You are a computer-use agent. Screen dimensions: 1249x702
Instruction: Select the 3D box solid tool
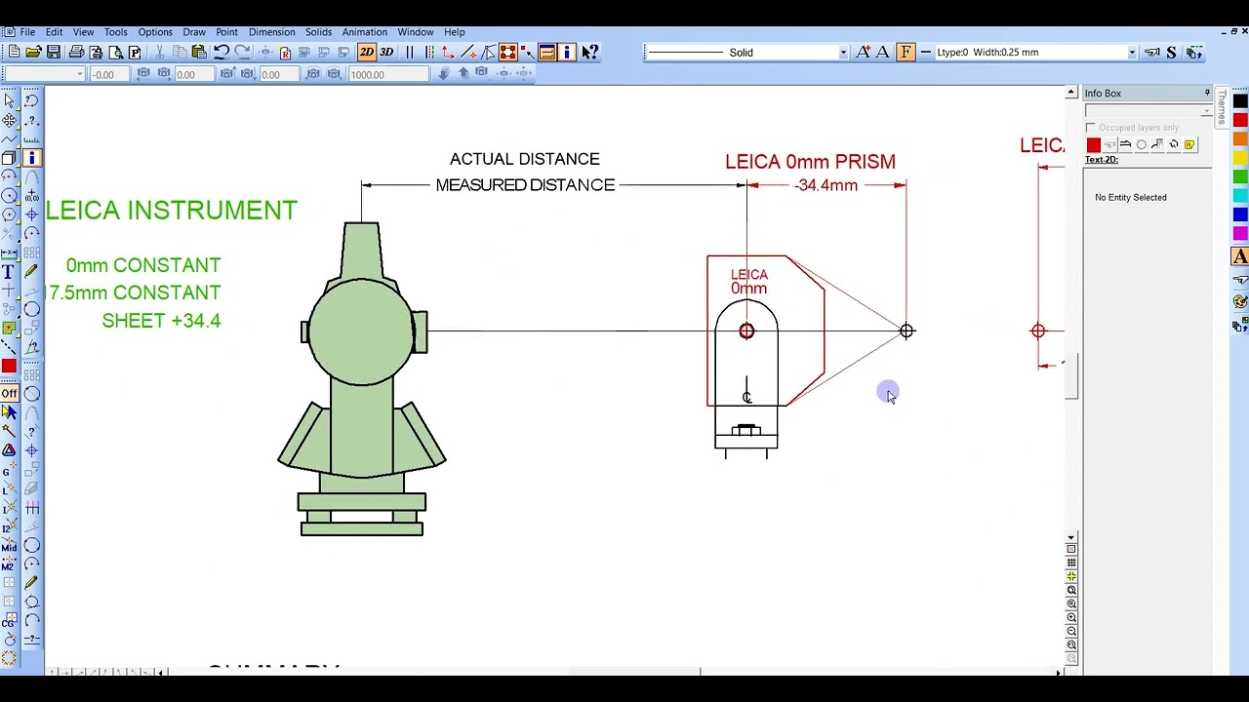9,158
